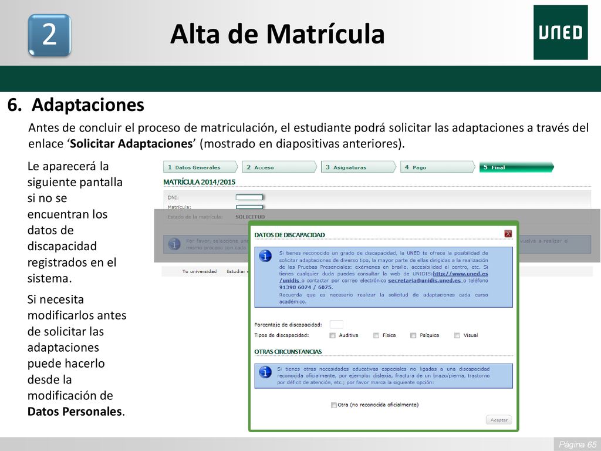Go to step 2 Acceso
The image size is (601, 451).
tap(279, 167)
